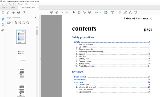Open Page Thumbnails panel icon in sidebar
This screenshot has width=160, height=97.
click(x=3, y=19)
